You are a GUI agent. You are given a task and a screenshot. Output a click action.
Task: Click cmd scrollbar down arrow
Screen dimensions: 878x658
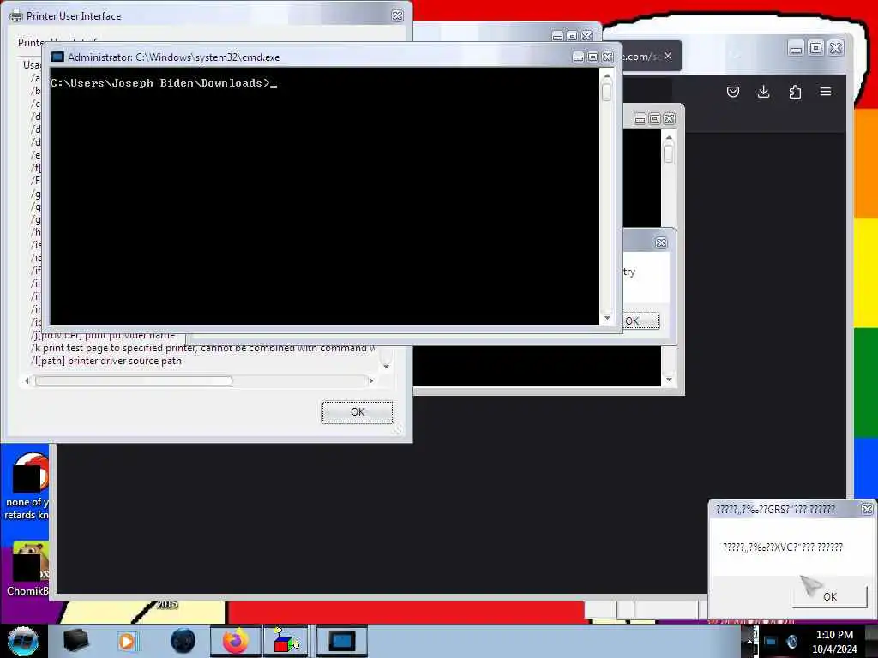click(x=607, y=318)
